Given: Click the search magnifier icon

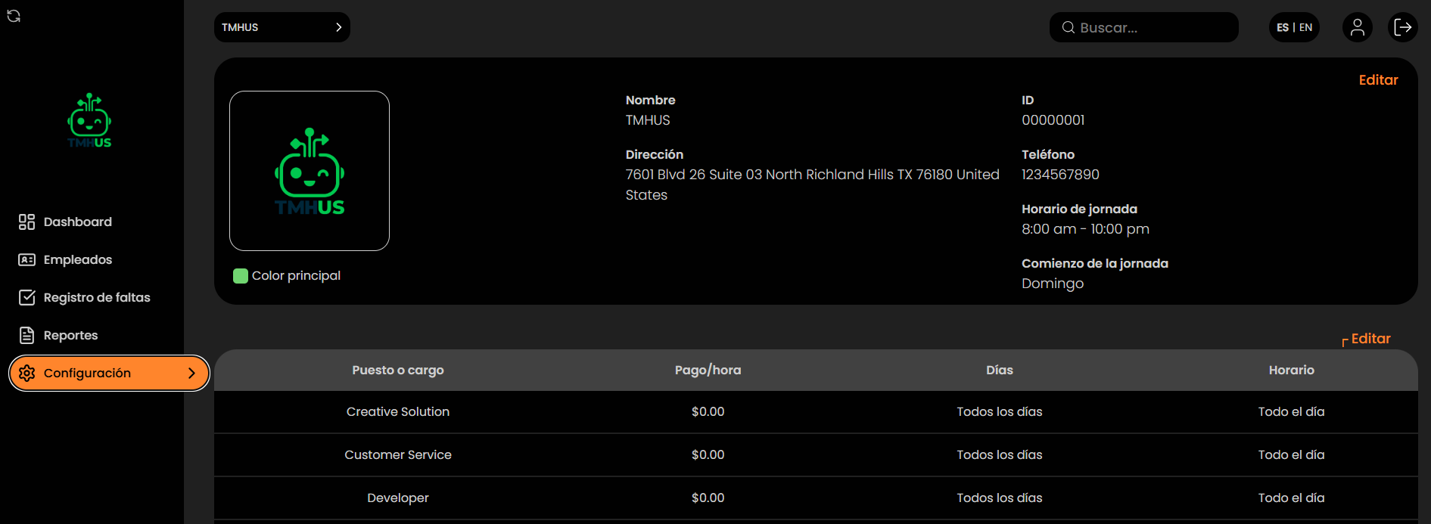Looking at the screenshot, I should tap(1068, 27).
